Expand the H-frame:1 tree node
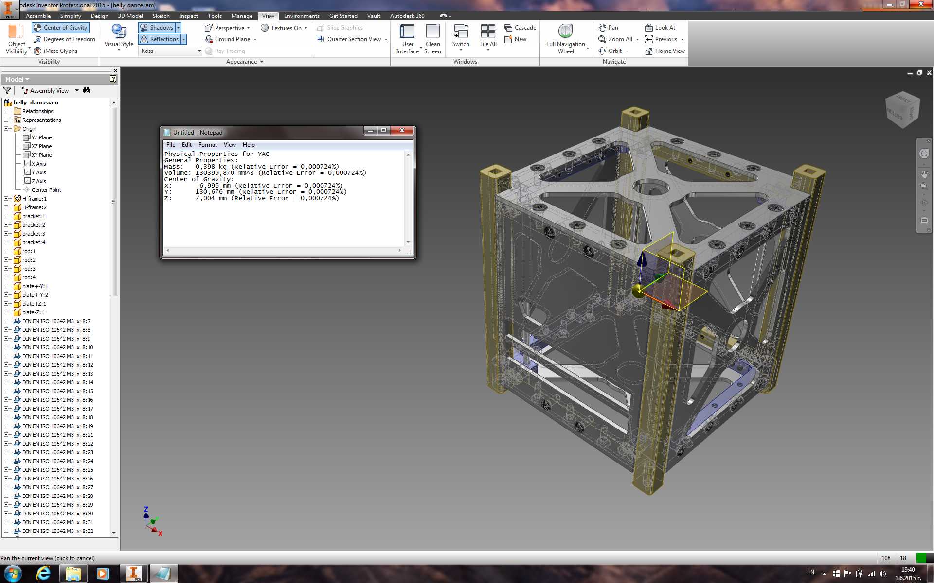934x583 pixels. (6, 199)
